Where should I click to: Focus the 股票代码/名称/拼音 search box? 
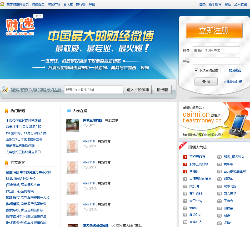[93, 90]
